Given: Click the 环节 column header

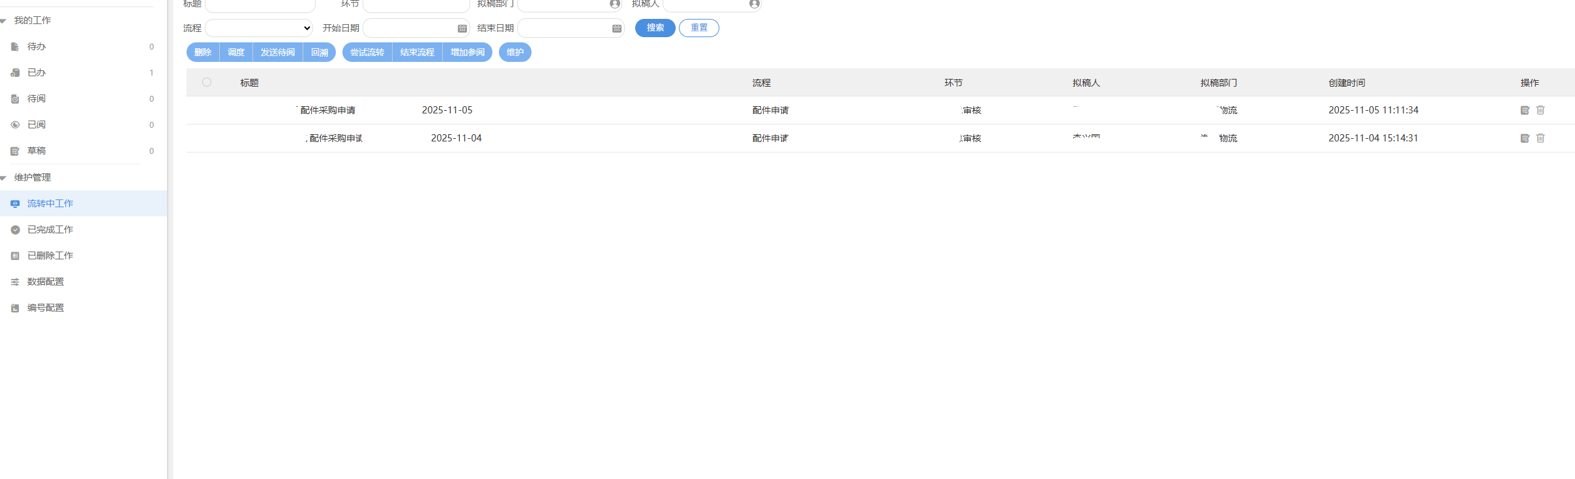Looking at the screenshot, I should click(953, 83).
